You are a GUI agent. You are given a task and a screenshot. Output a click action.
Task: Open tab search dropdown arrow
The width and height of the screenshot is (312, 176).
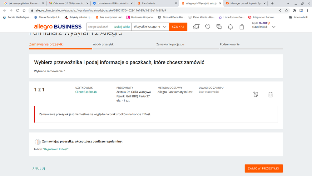click(x=288, y=3)
